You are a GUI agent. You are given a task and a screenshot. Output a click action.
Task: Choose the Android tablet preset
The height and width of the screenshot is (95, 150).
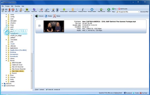[64, 10]
